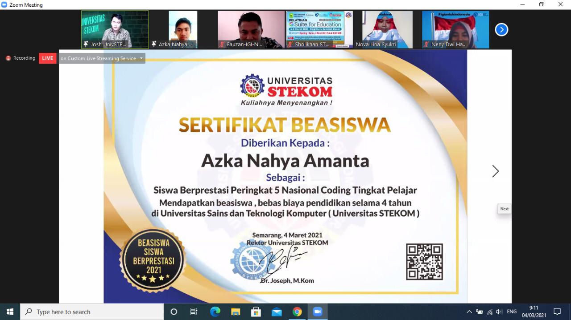Image resolution: width=571 pixels, height=320 pixels.
Task: Launch Google Chrome from the taskbar
Action: click(x=297, y=312)
